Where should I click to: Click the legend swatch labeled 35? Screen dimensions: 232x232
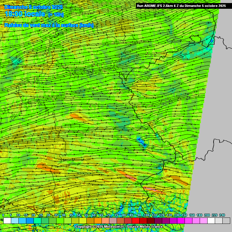[60, 221]
